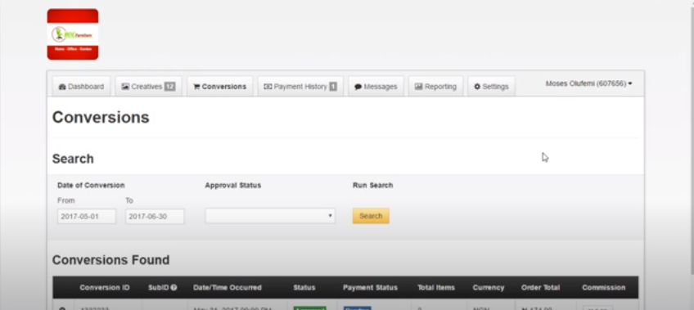This screenshot has height=310, width=694.
Task: Click the Payment History count badge 1
Action: 333,87
